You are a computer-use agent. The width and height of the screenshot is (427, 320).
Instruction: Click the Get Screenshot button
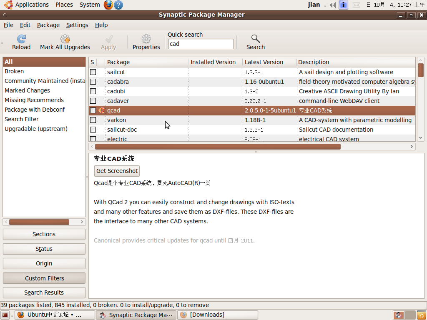(x=117, y=171)
